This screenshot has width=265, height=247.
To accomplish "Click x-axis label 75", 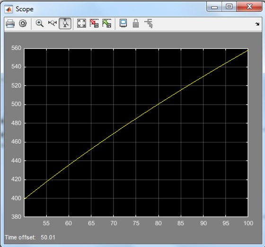I will (x=136, y=223).
